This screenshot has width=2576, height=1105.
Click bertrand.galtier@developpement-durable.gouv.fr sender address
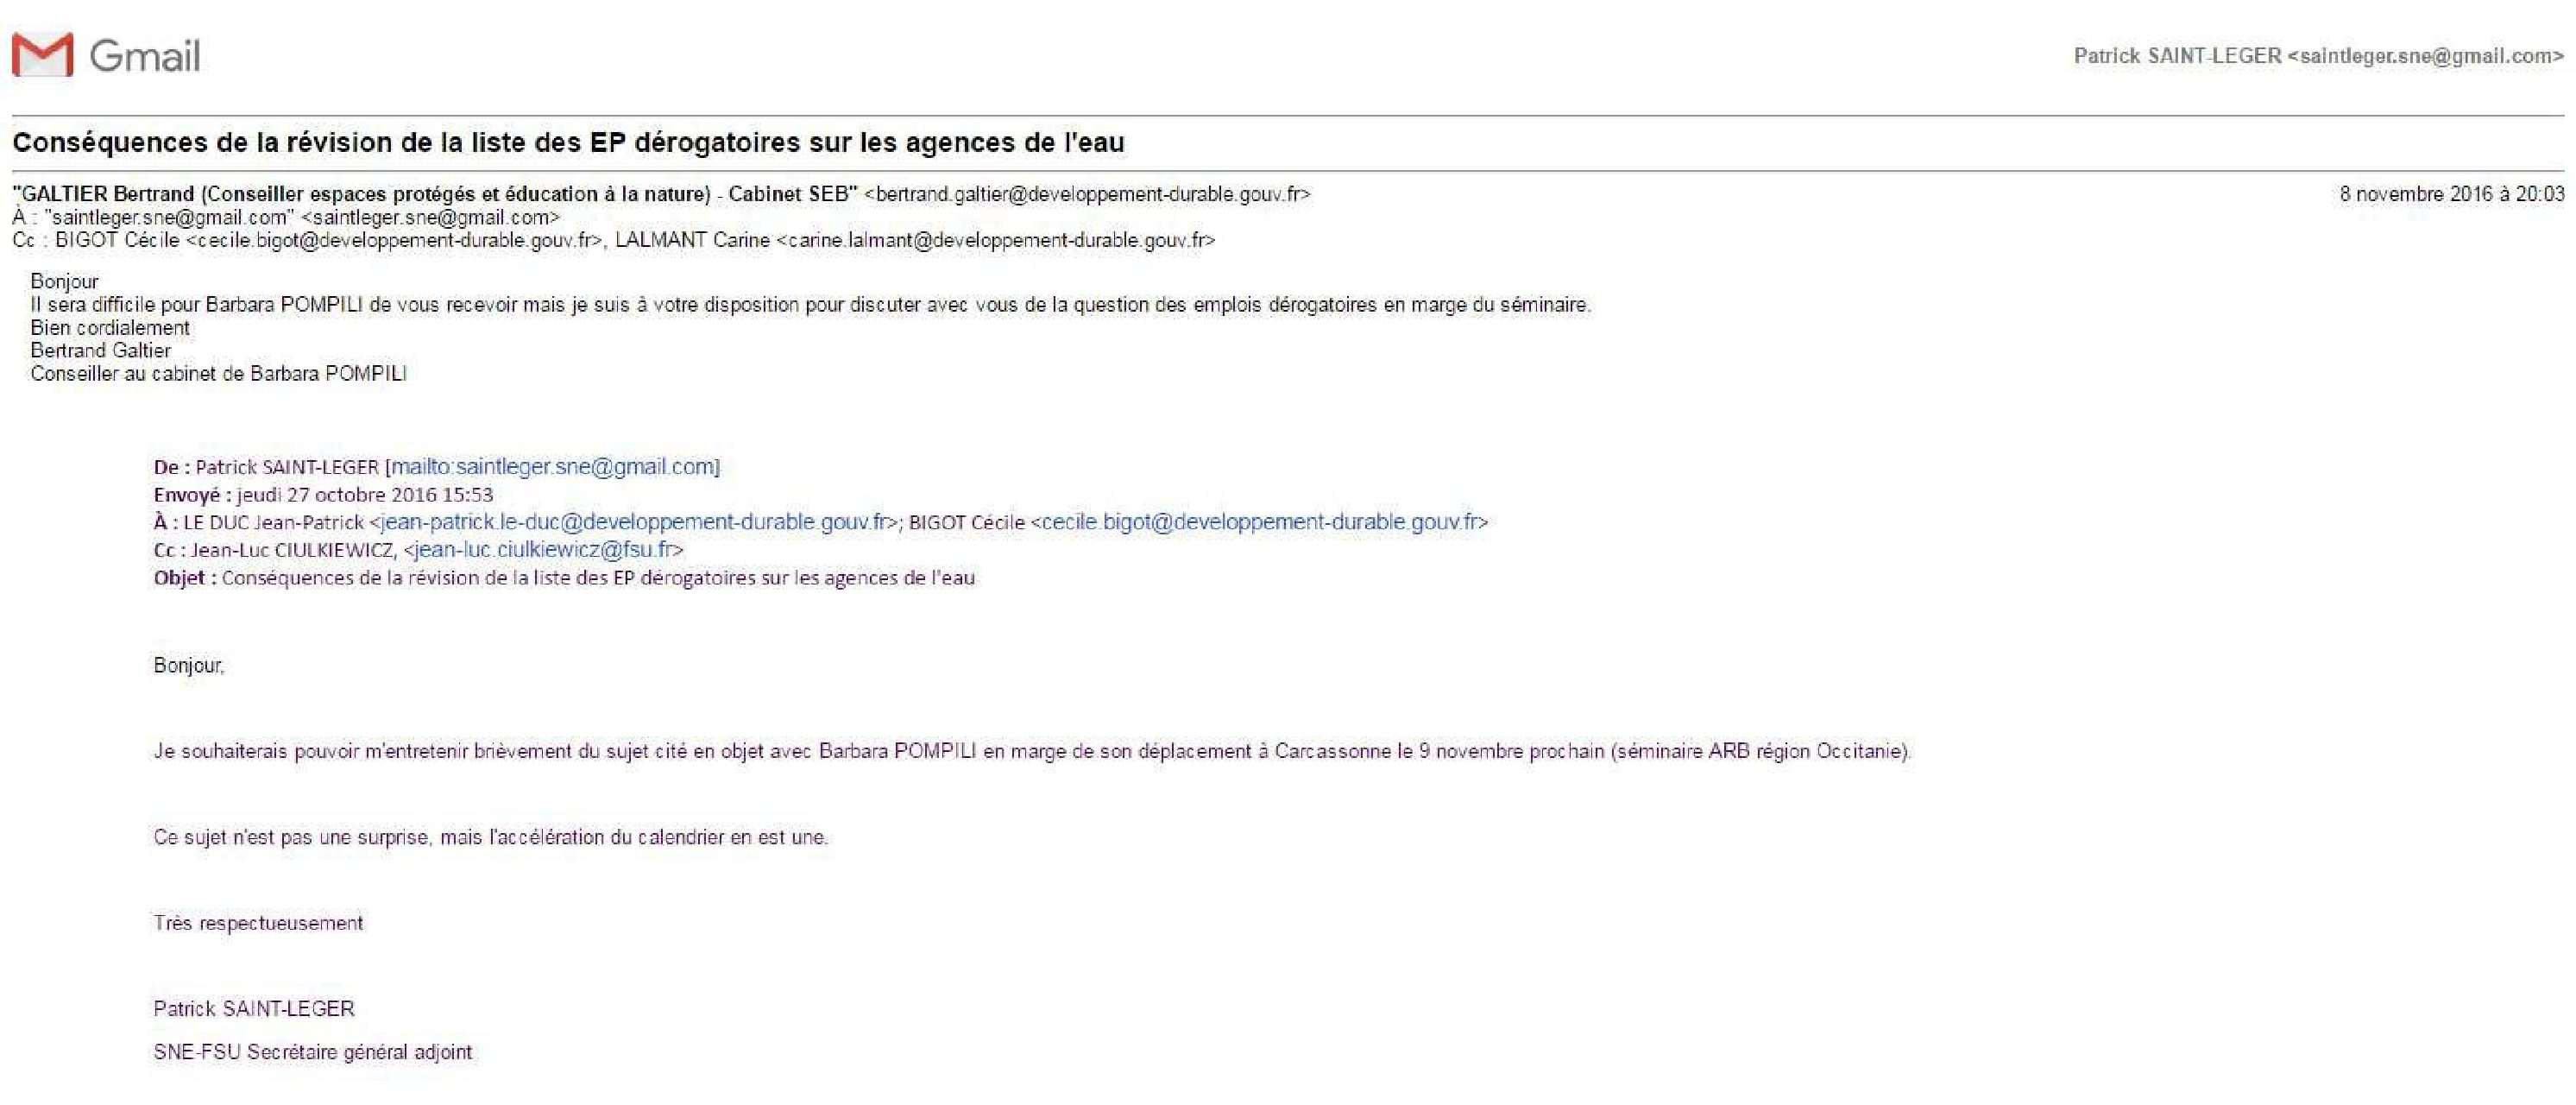click(1086, 194)
